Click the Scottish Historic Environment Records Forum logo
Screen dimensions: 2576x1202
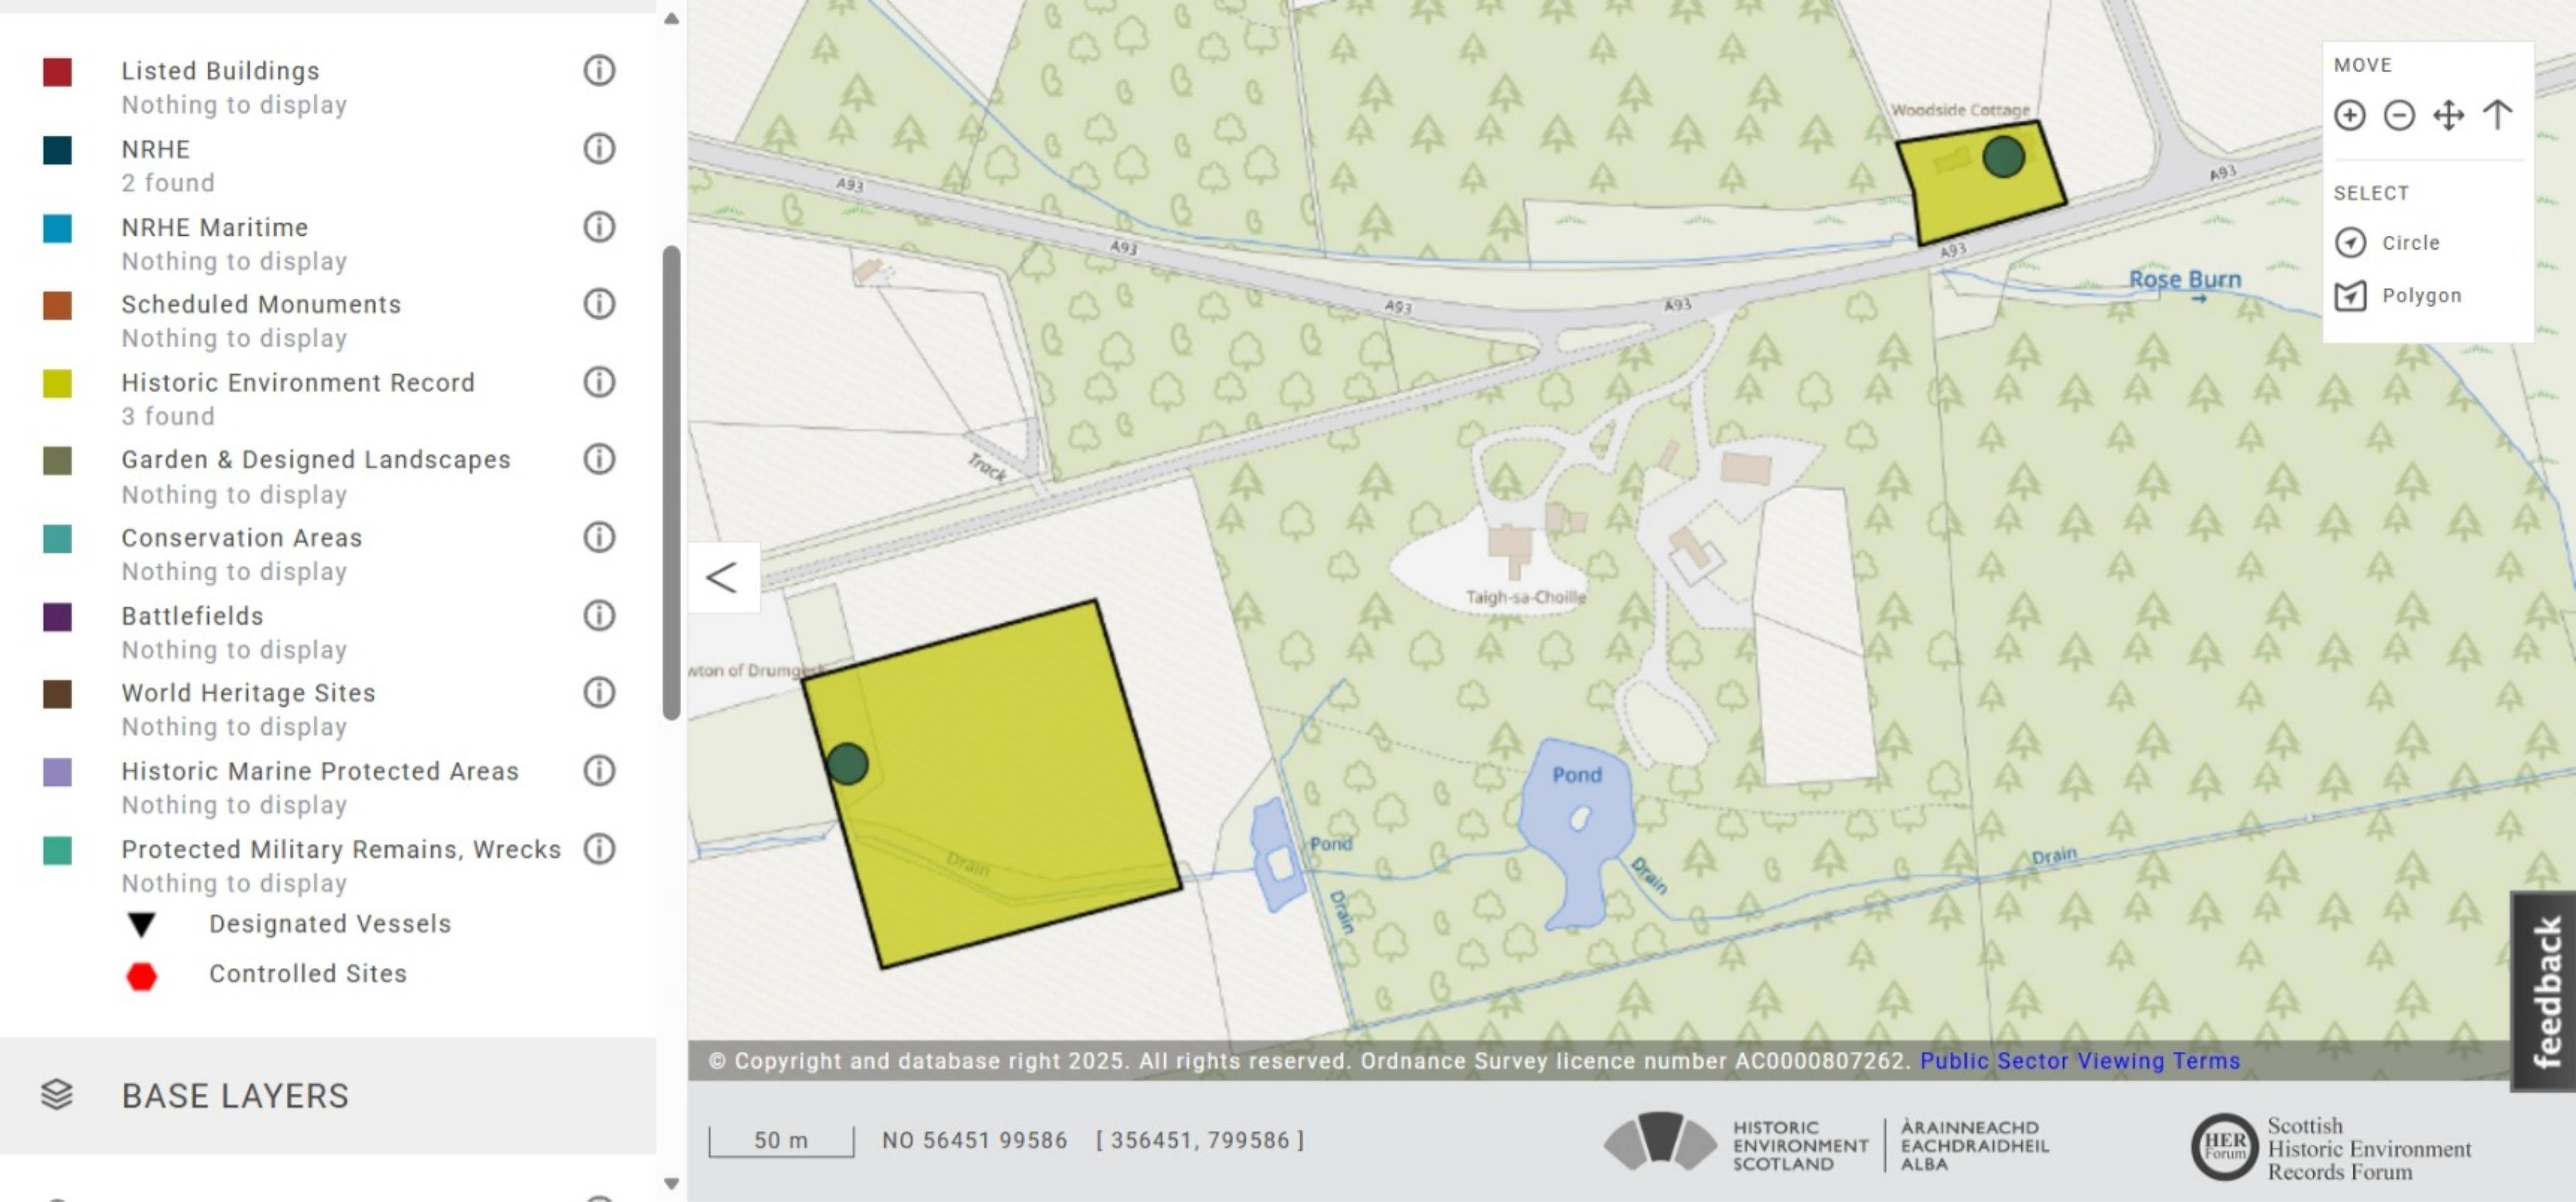point(2331,1147)
